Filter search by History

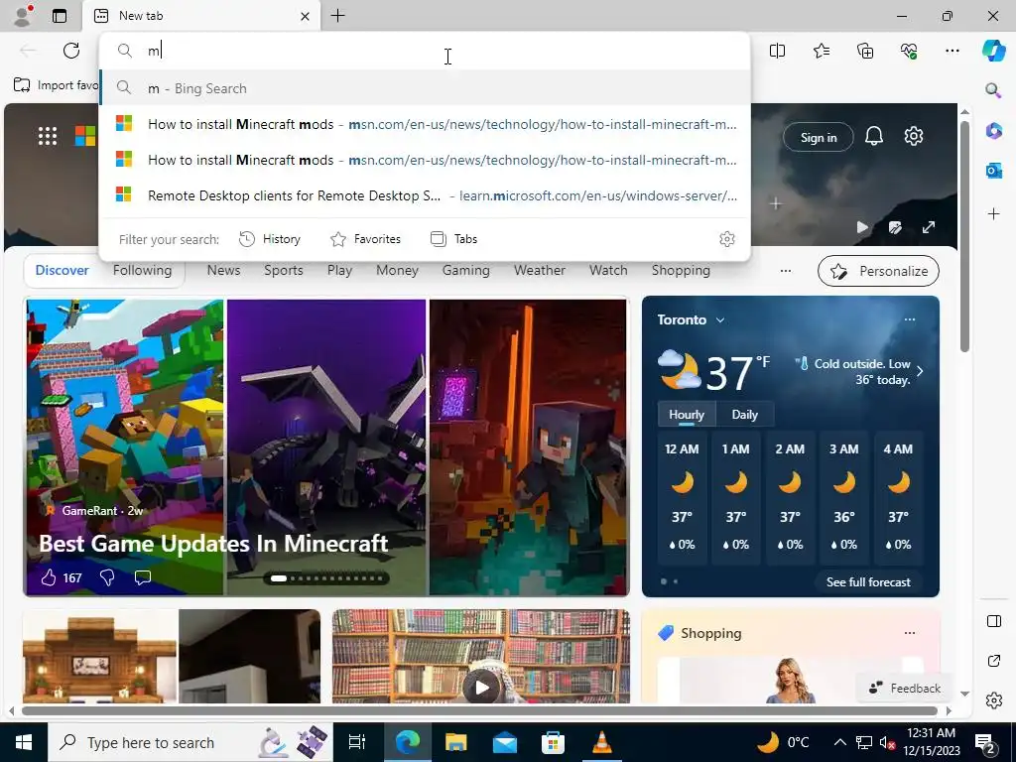tap(270, 239)
